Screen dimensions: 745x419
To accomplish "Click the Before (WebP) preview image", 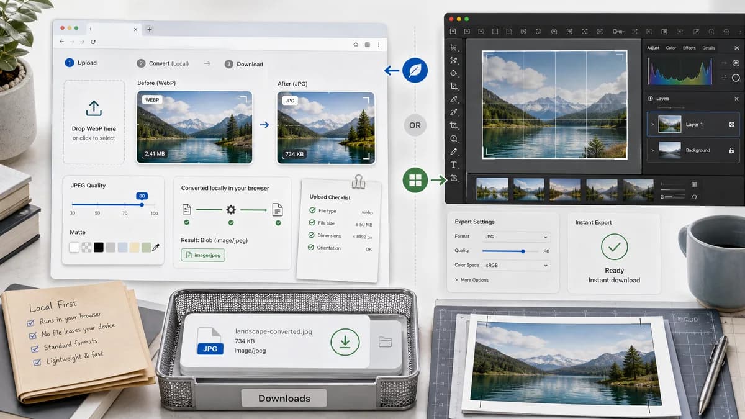I will point(194,127).
